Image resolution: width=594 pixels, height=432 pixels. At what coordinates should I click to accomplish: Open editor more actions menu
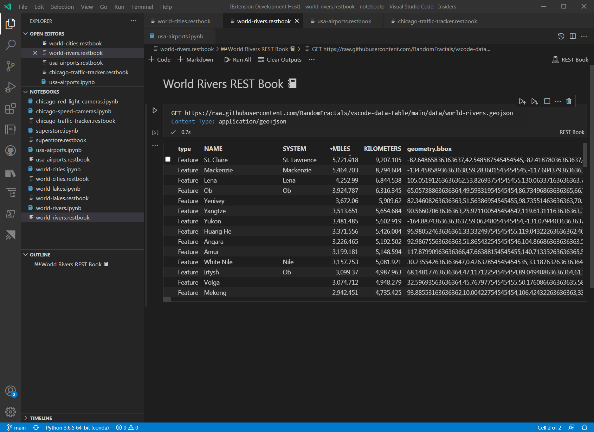pyautogui.click(x=584, y=36)
